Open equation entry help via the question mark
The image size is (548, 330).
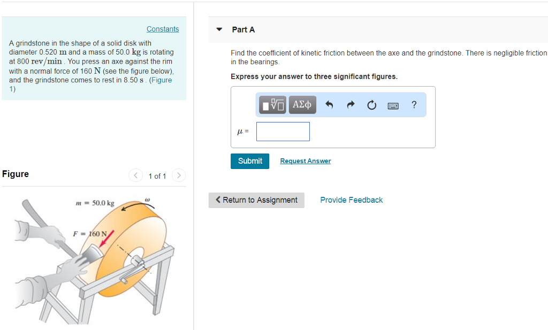point(414,105)
